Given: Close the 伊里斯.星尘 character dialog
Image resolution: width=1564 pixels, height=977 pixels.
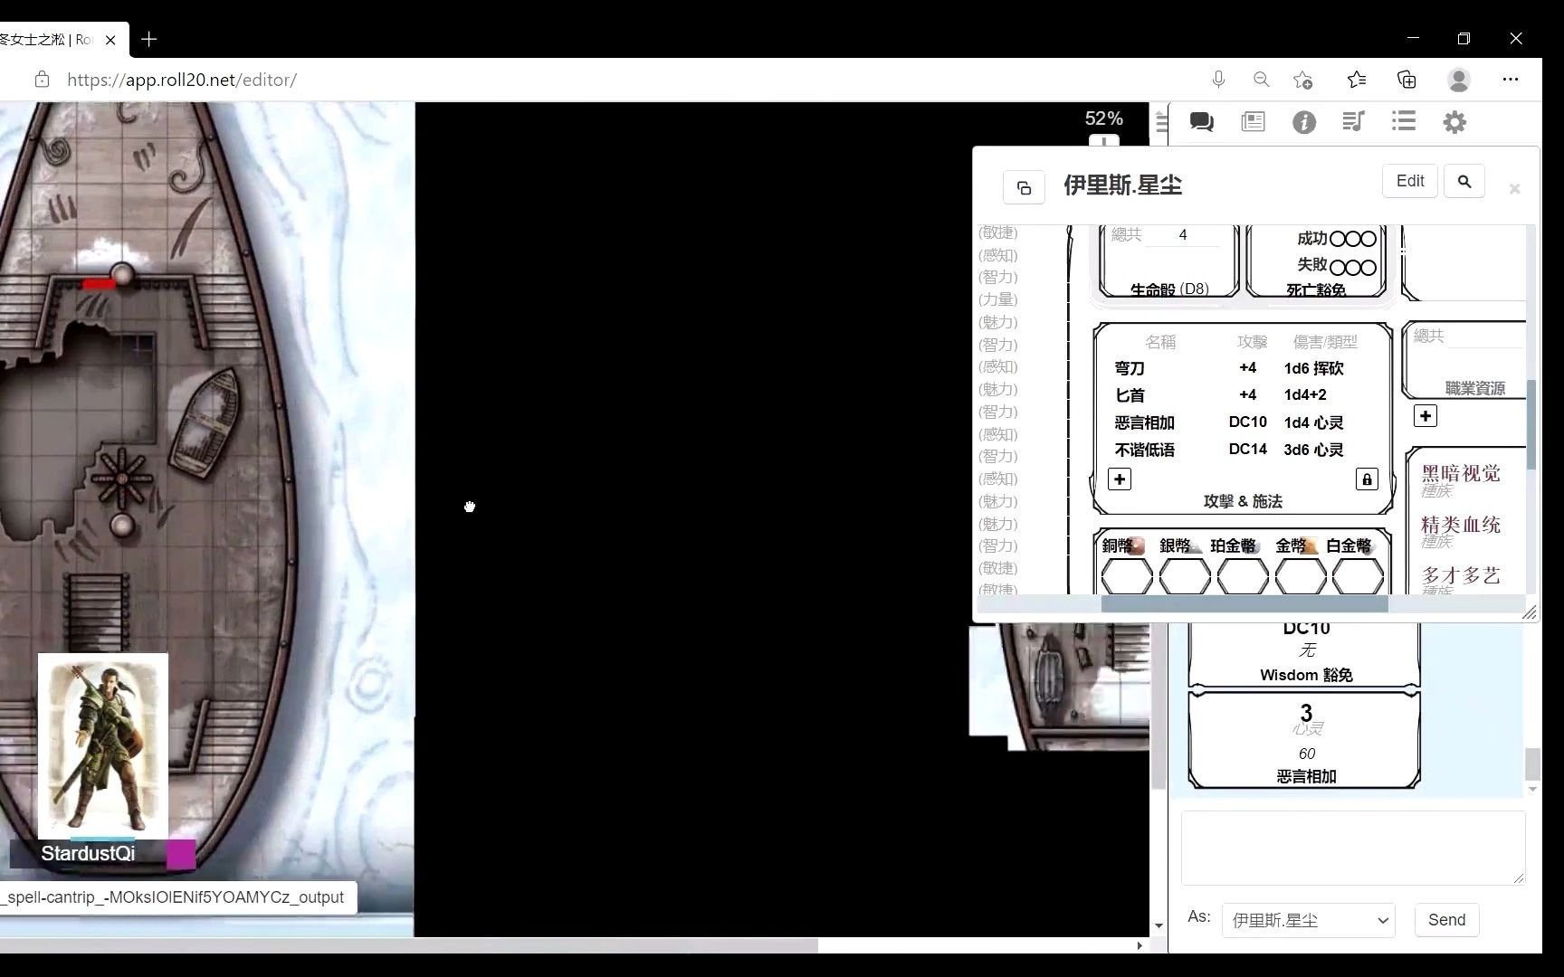Looking at the screenshot, I should [x=1514, y=188].
